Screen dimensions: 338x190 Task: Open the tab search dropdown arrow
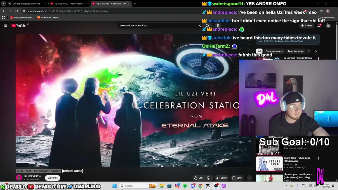coord(3,4)
